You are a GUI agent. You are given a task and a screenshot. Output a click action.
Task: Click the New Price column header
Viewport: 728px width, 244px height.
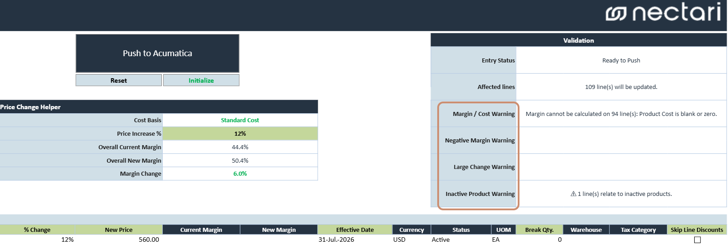(x=119, y=230)
